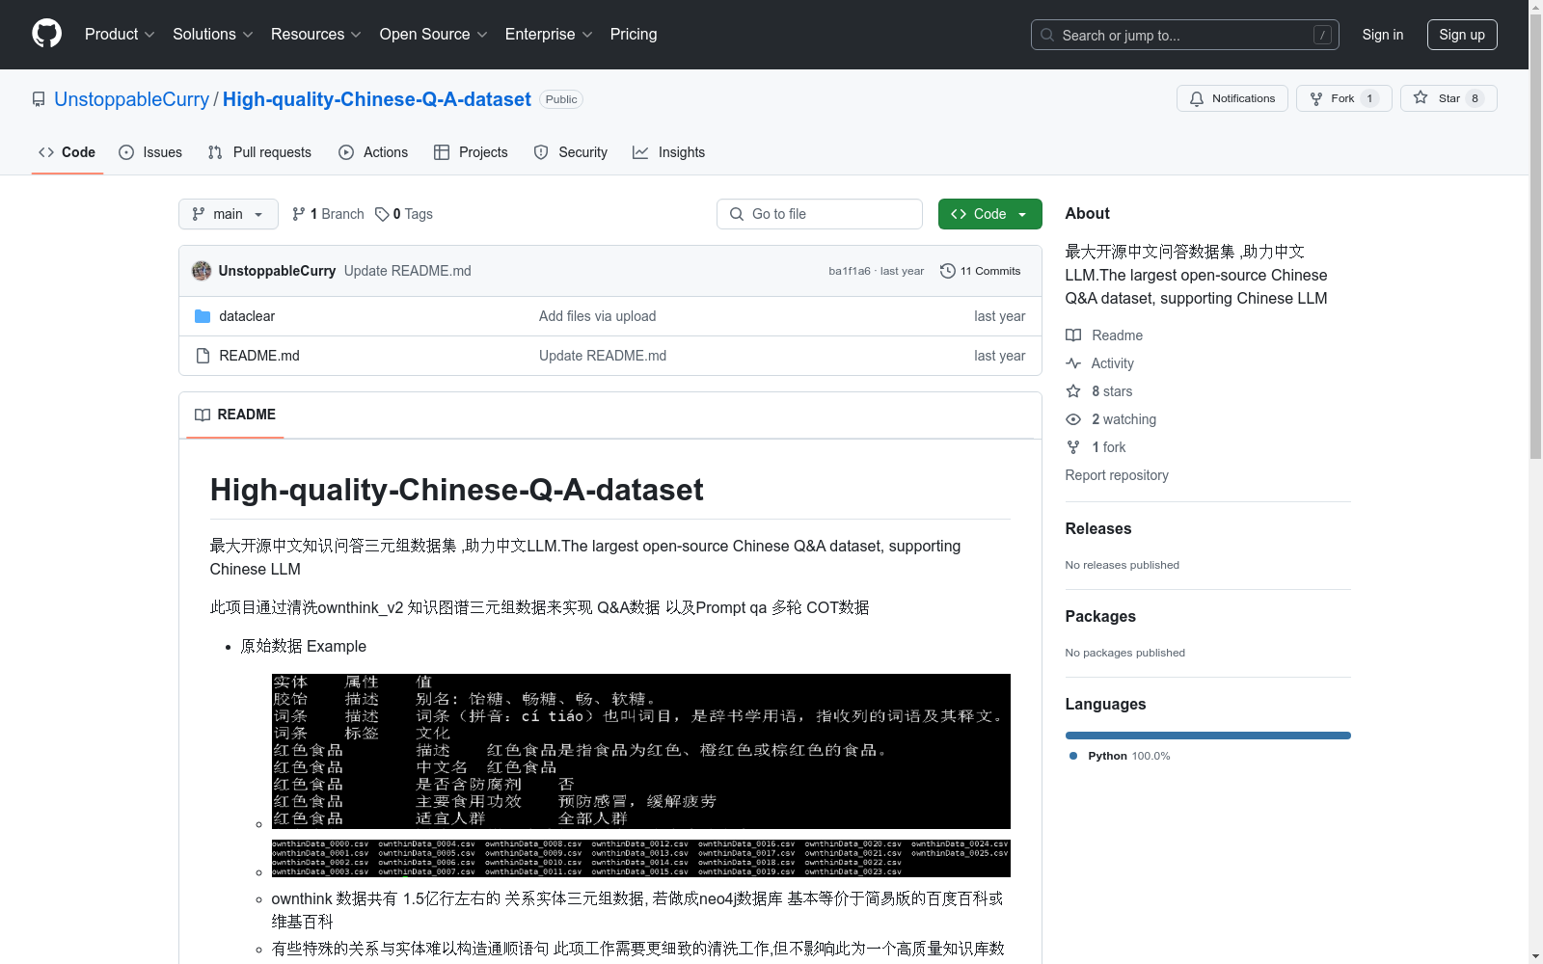The image size is (1543, 964).
Task: Open the star count of 8
Action: [x=1475, y=98]
